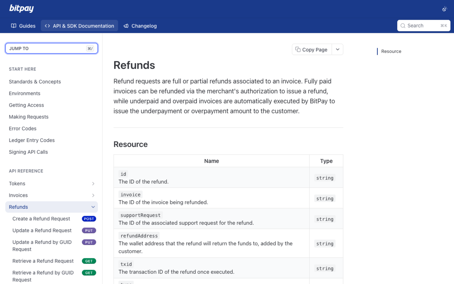Go to Getting Access page
Image resolution: width=454 pixels, height=284 pixels.
26,105
